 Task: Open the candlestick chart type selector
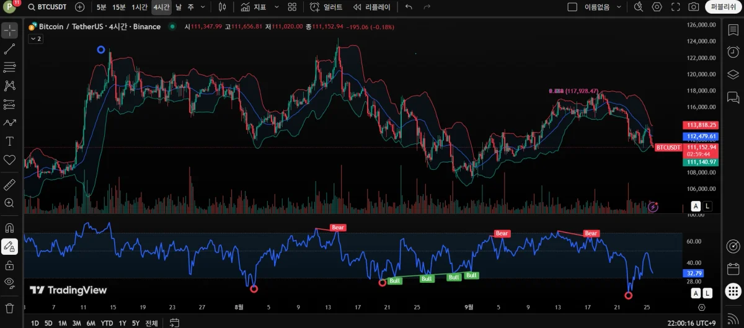pos(223,7)
